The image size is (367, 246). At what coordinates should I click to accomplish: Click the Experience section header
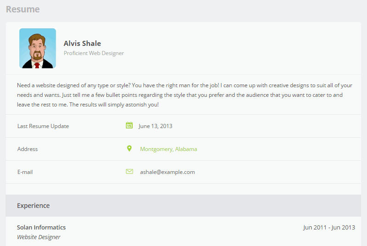pyautogui.click(x=33, y=206)
